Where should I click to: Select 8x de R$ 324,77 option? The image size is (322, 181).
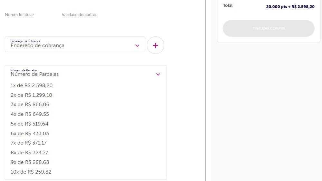pos(85,152)
